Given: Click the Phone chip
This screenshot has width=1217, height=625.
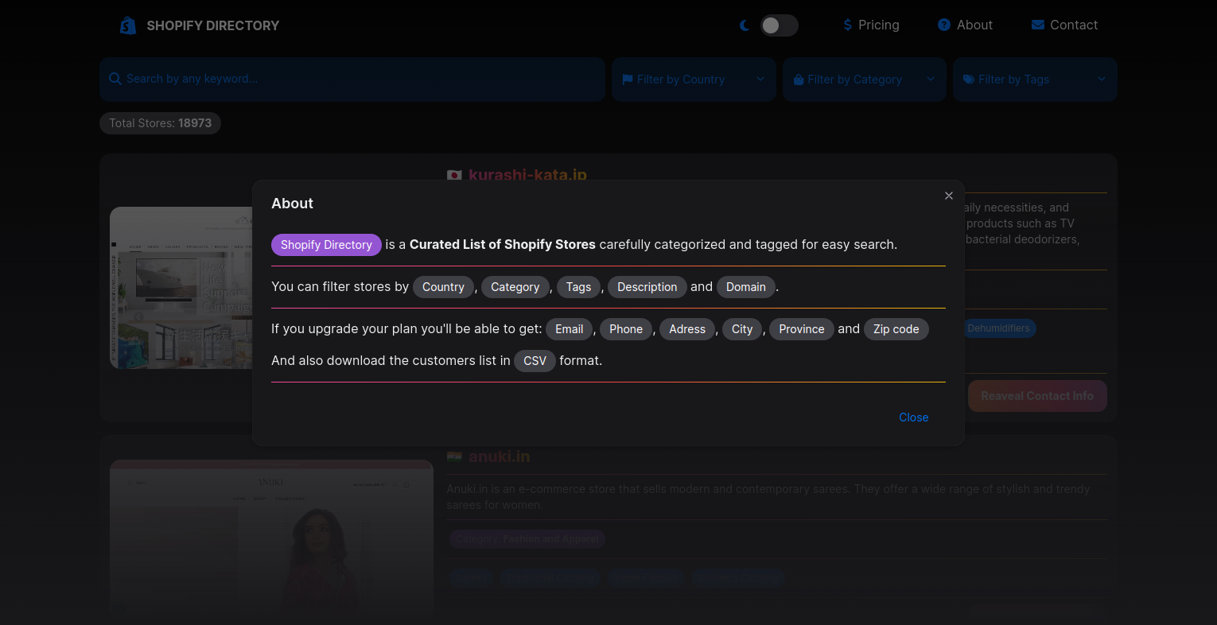Looking at the screenshot, I should (626, 329).
